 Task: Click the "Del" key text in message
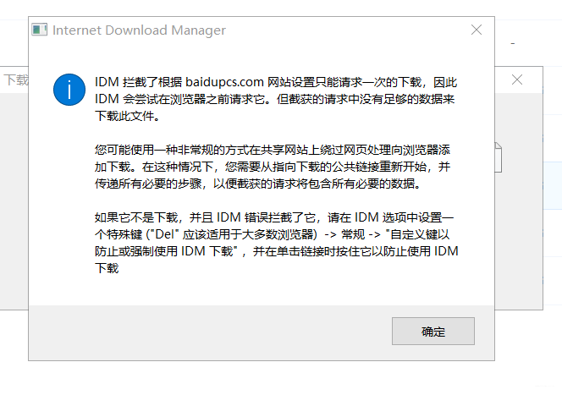(x=165, y=234)
